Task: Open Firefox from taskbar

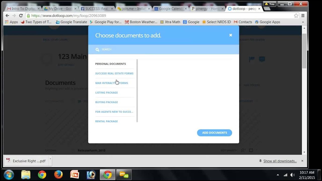Action: [58, 175]
